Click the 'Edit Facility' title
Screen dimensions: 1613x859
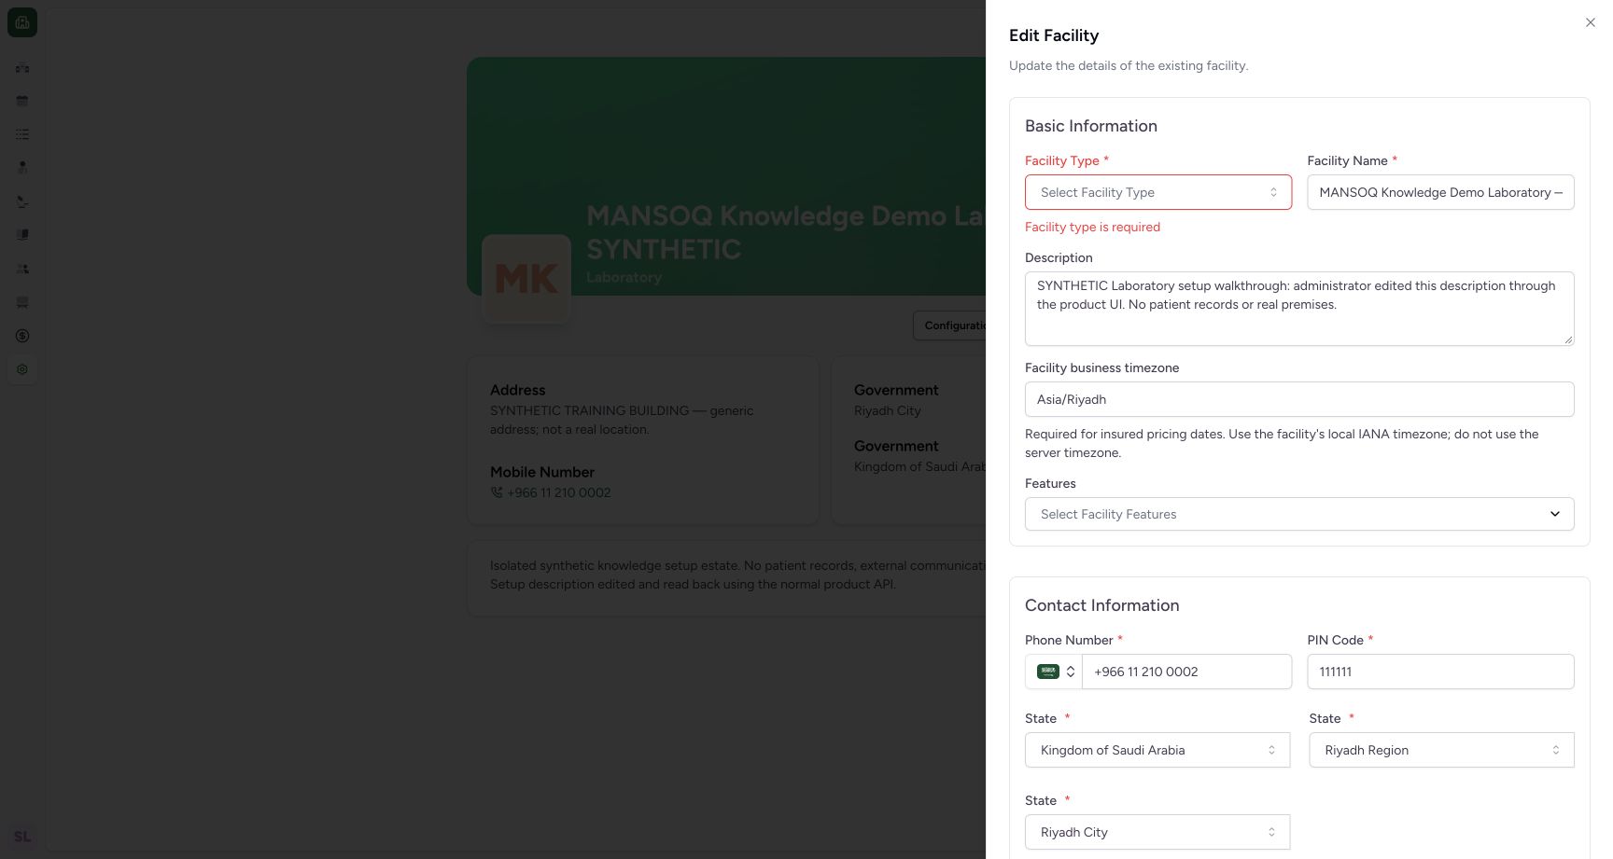[1054, 35]
